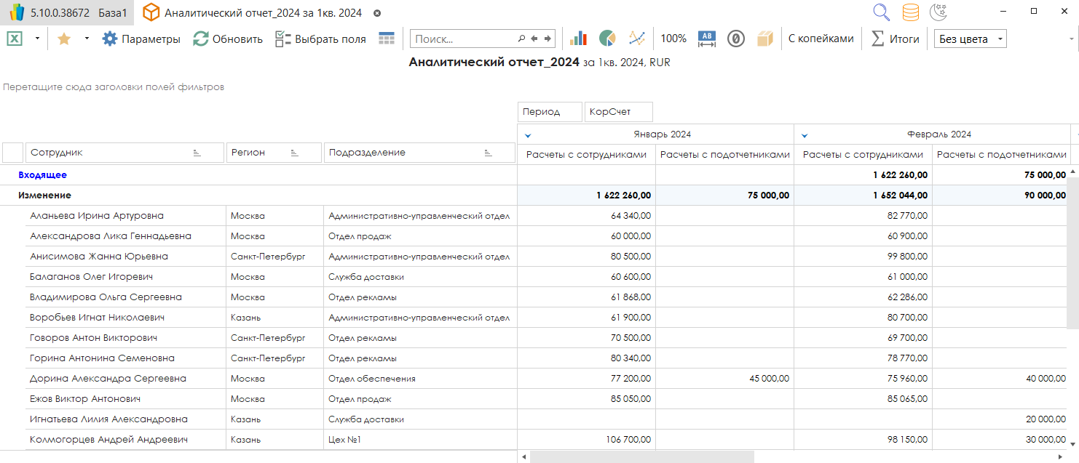1079x463 pixels.
Task: Open the Без цвета color dropdown
Action: coord(970,39)
